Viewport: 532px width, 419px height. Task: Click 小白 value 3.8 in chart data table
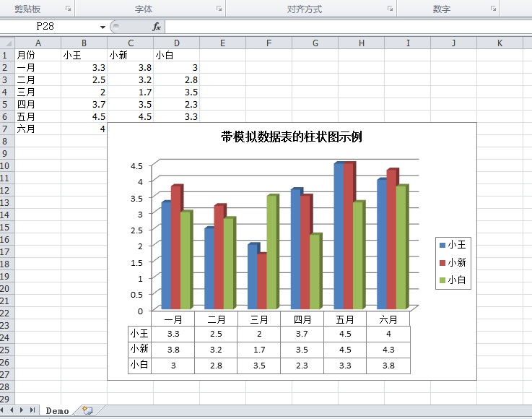point(388,366)
